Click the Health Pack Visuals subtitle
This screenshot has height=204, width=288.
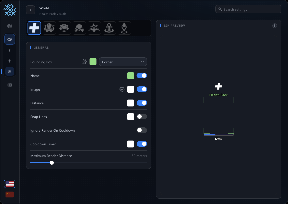point(53,14)
